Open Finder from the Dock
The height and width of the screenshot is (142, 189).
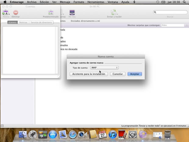[x=23, y=134]
